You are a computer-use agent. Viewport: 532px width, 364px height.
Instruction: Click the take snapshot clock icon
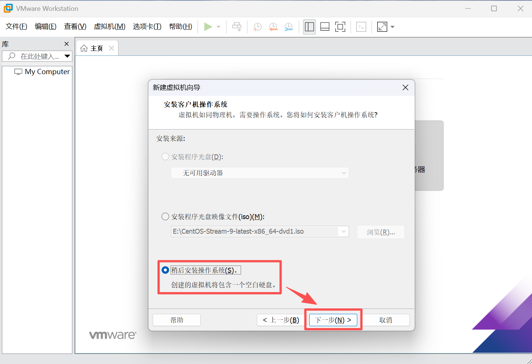point(258,27)
